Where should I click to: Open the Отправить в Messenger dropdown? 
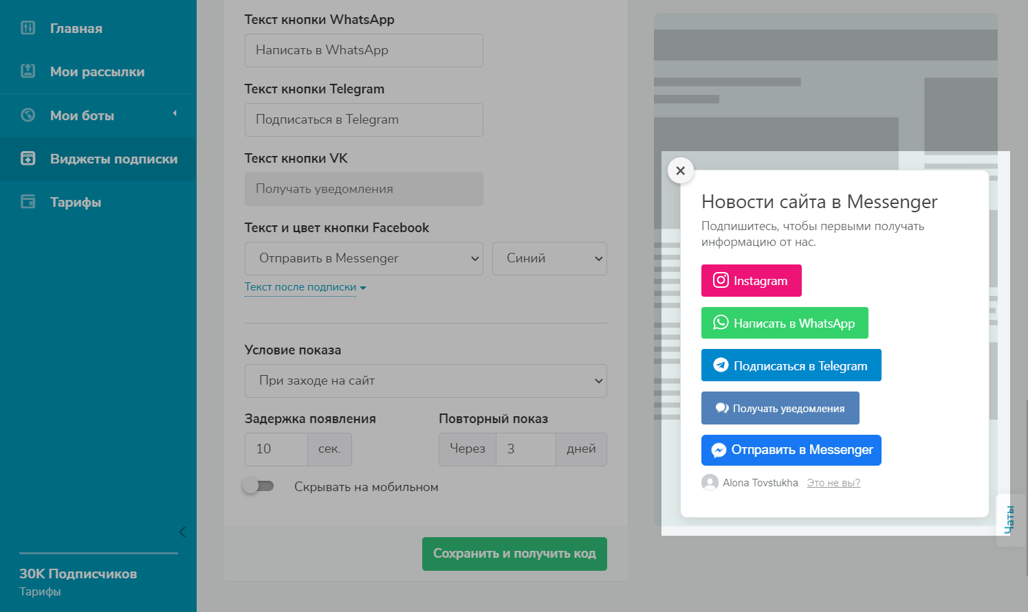(364, 258)
